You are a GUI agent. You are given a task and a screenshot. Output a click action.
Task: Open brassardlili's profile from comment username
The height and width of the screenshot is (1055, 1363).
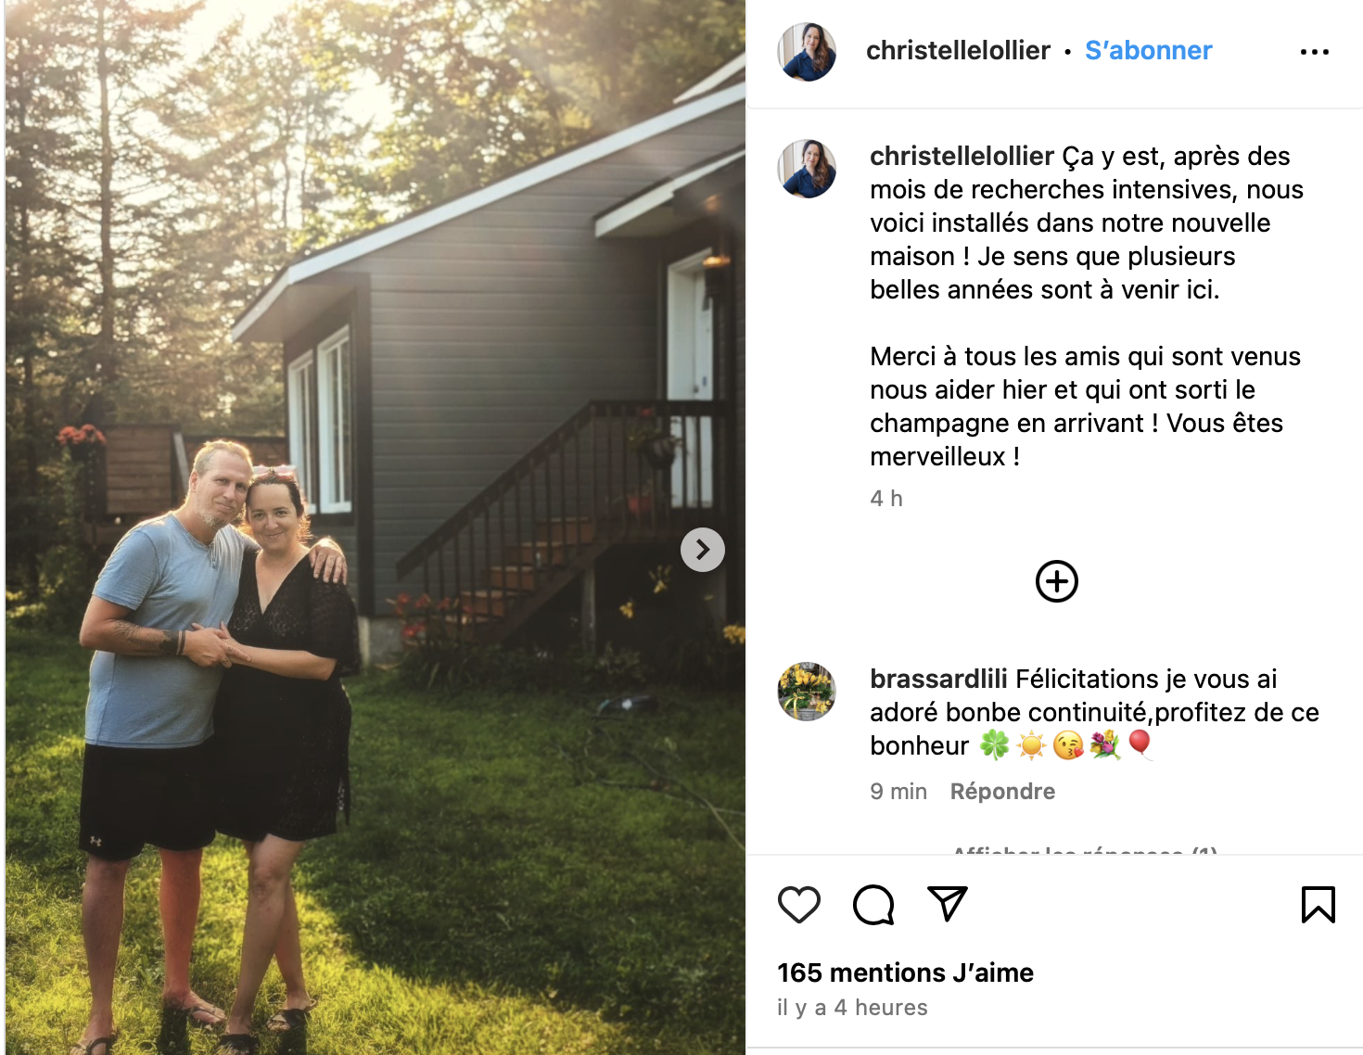pyautogui.click(x=938, y=679)
